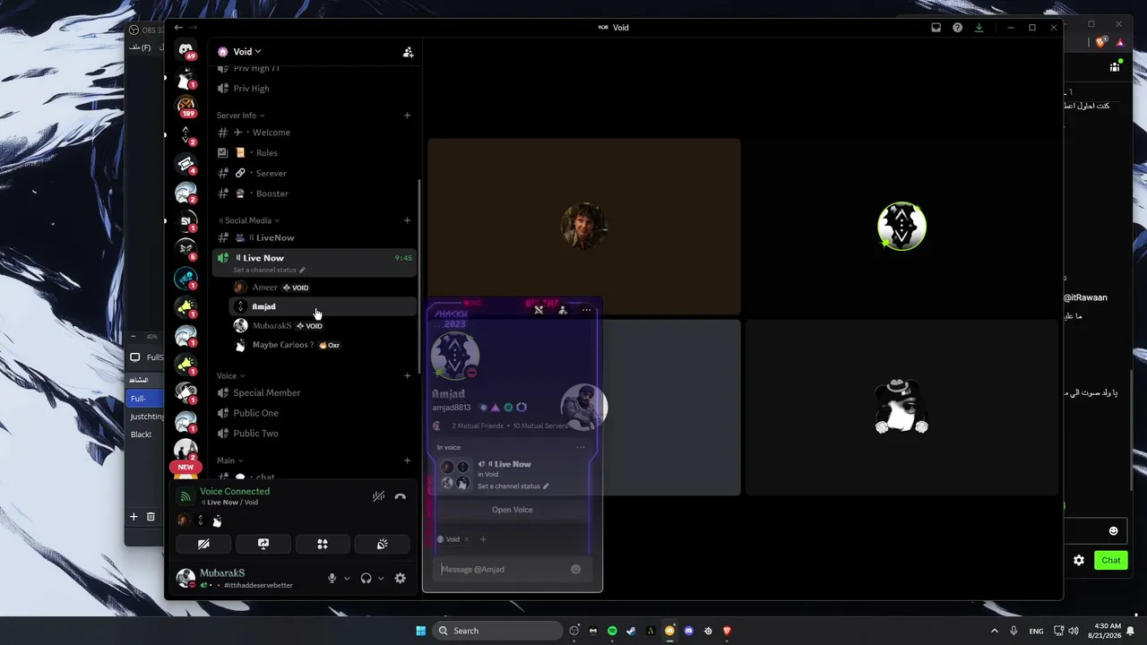The height and width of the screenshot is (645, 1147).
Task: Add channel to Voice category
Action: pos(407,376)
